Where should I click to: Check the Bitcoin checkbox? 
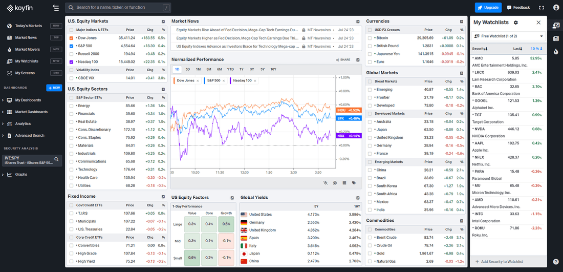[x=370, y=38]
